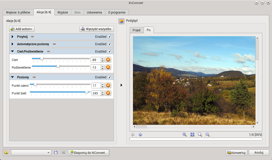Image resolution: width=272 pixels, height=160 pixels.
Task: Remove the Poziomy action minus icon
Action: click(x=34, y=77)
